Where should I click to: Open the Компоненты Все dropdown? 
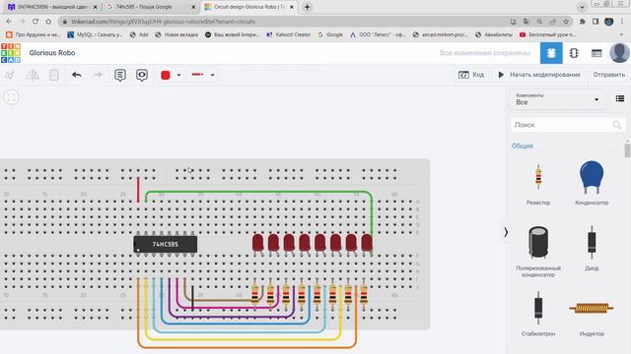pyautogui.click(x=558, y=98)
